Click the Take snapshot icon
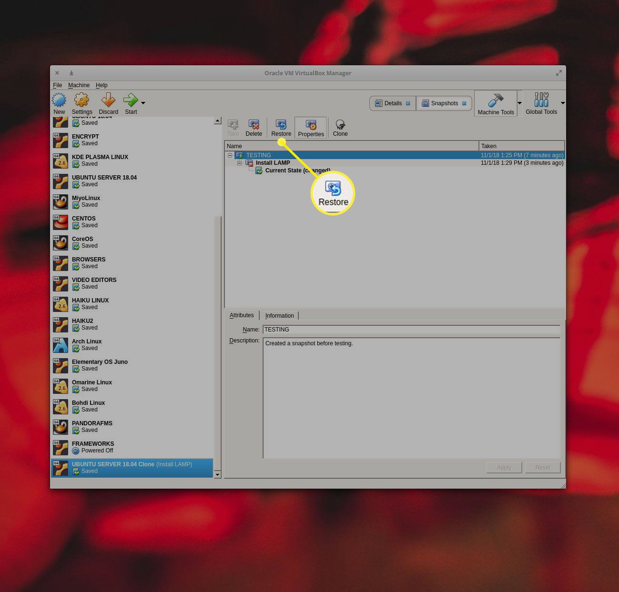This screenshot has height=592, width=619. (233, 125)
